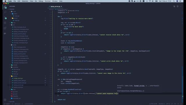Open the Source Control view
This screenshot has width=186, height=105.
pos(5,17)
